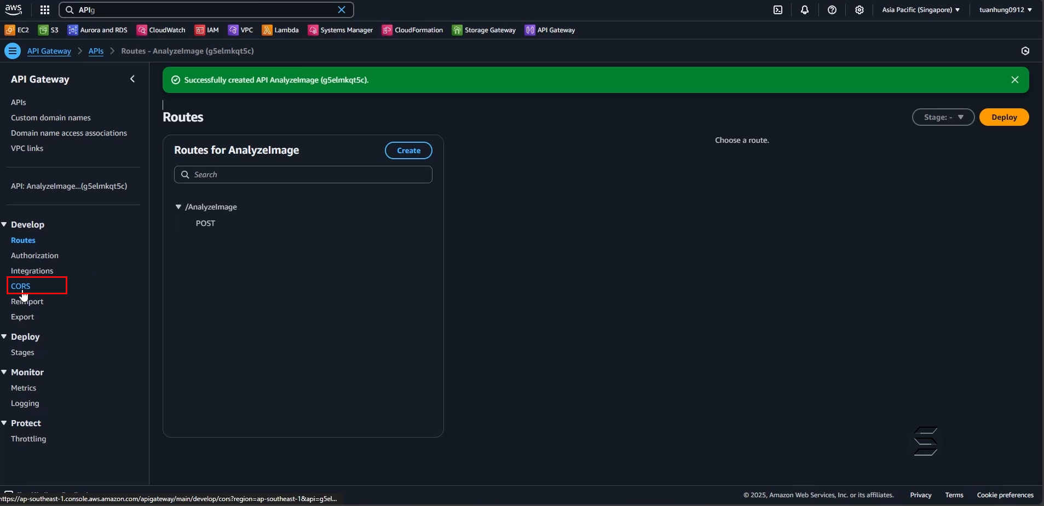This screenshot has width=1044, height=506.
Task: Open the Privacy footer link
Action: coord(921,495)
